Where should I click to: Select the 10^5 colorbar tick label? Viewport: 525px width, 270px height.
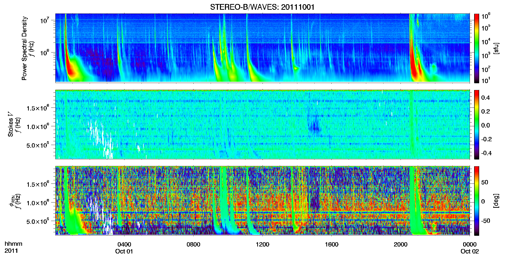(485, 28)
